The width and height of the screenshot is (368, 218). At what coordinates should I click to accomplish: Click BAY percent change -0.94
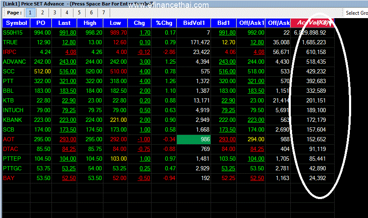[x=169, y=178]
